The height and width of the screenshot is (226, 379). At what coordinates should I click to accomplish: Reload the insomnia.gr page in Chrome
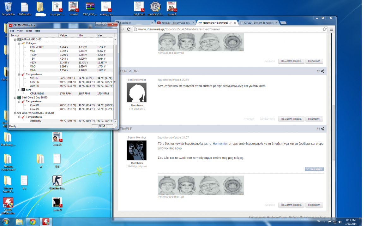pos(129,29)
